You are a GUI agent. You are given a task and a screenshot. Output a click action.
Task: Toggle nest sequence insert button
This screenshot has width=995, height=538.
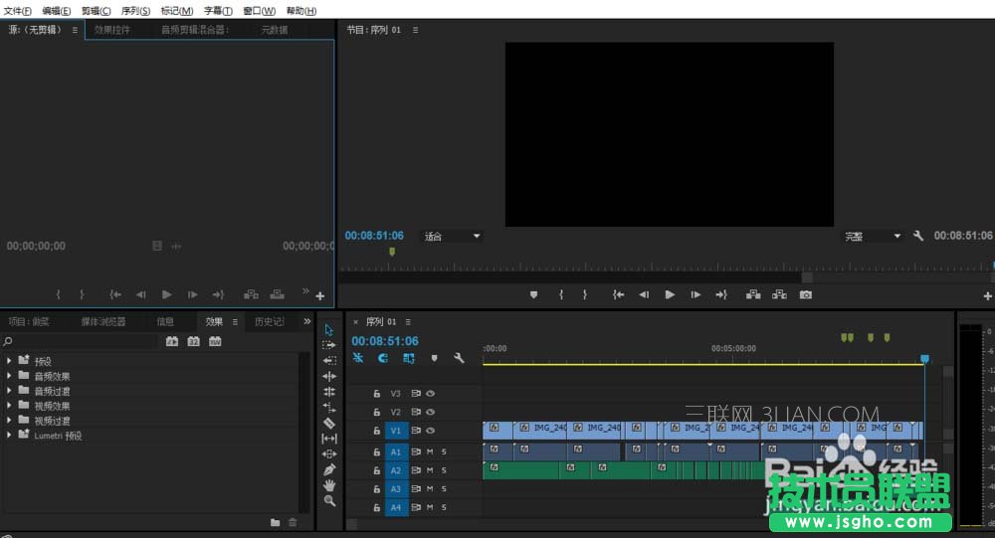tap(358, 358)
